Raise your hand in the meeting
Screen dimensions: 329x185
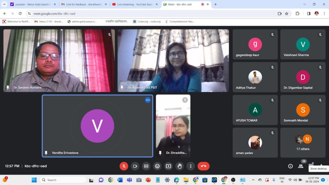pos(180,166)
